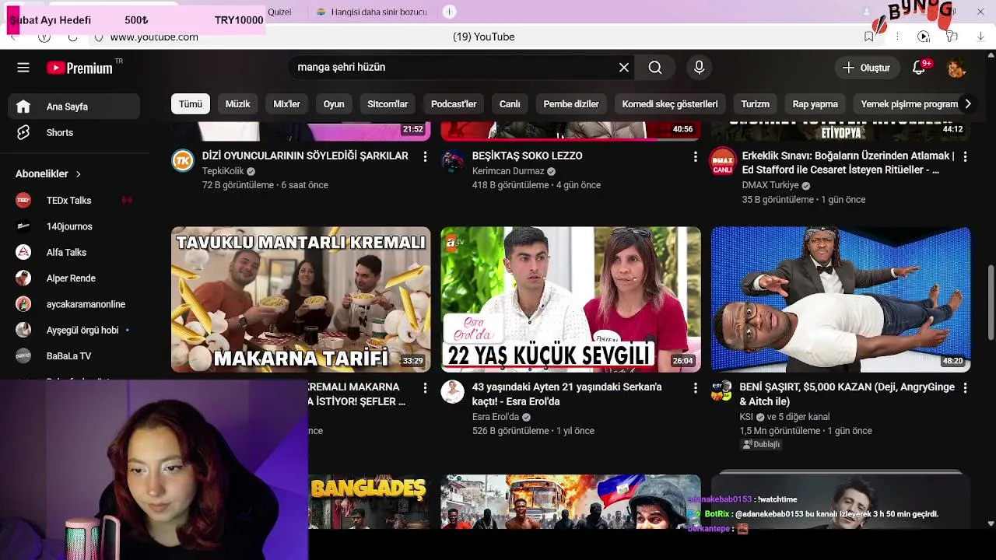This screenshot has height=560, width=996.
Task: Open options for Erkeklik Sınavı video
Action: (x=965, y=156)
